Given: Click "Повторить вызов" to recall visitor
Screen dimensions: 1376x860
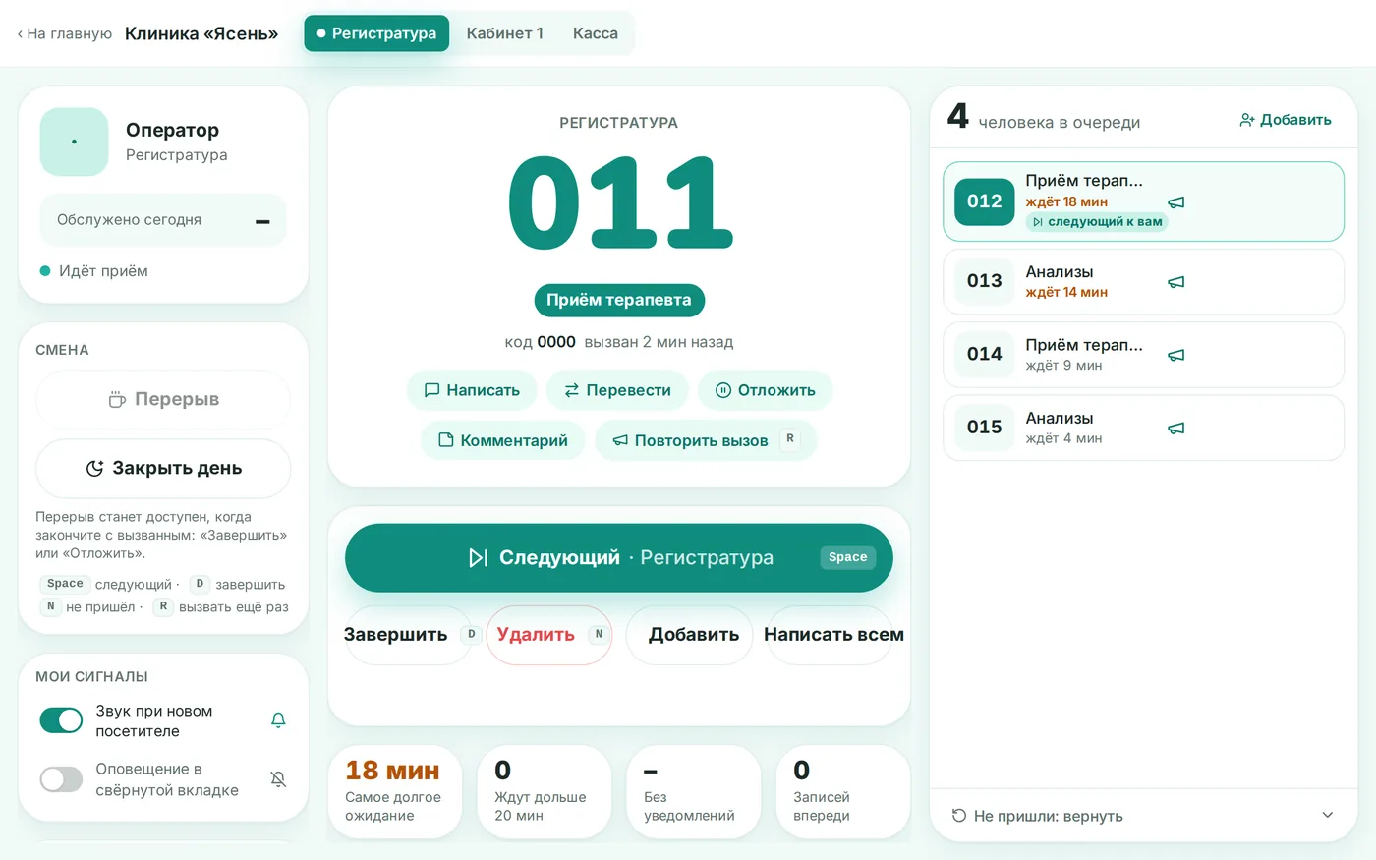Looking at the screenshot, I should click(x=706, y=440).
